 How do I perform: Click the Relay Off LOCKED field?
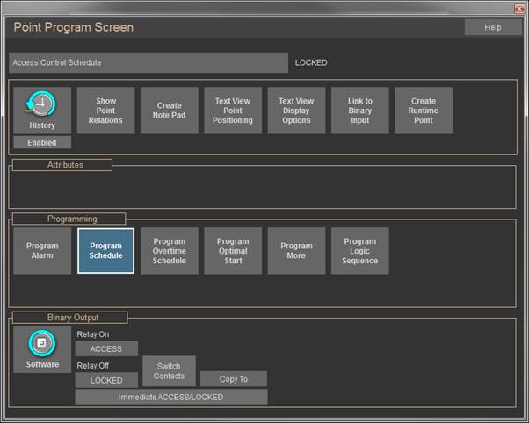106,381
